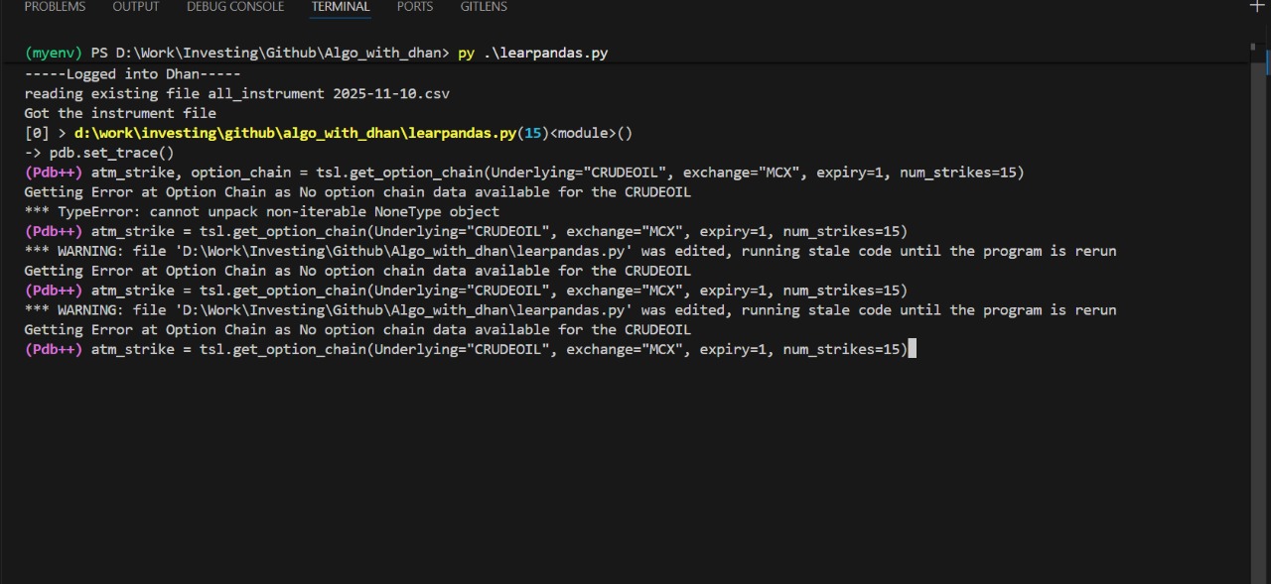Open the GITLENS panel tab
Image resolution: width=1271 pixels, height=584 pixels.
pyautogui.click(x=484, y=7)
